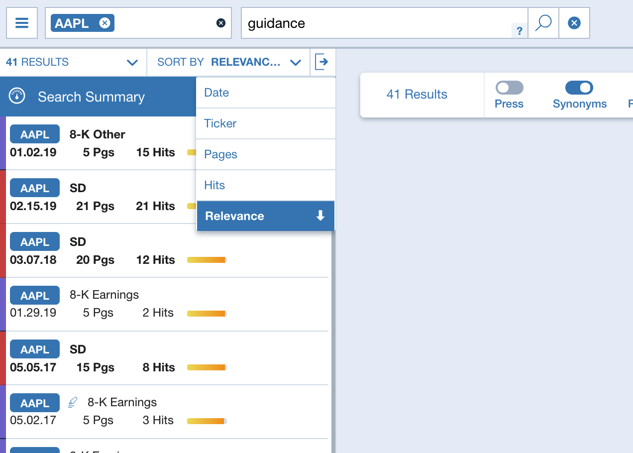Screen dimensions: 633x453
Task: Click the 21 Pgs count on 02.15.19 result
Action: [95, 206]
